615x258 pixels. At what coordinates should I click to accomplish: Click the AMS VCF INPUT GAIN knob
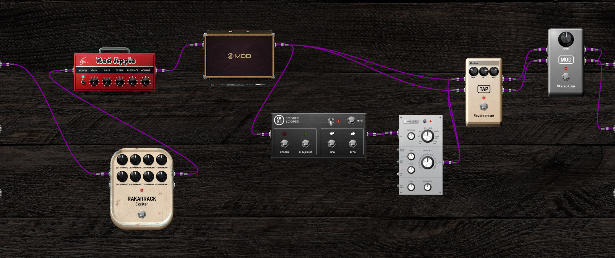click(411, 136)
